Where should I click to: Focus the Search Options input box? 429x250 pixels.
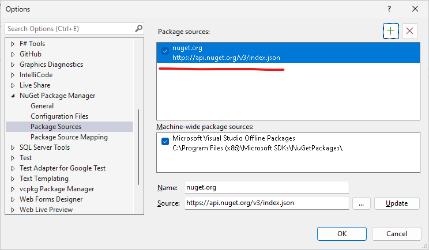[x=69, y=28]
